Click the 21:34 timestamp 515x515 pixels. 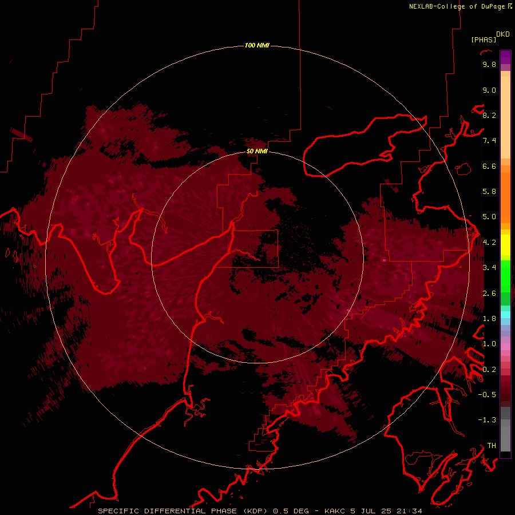click(410, 511)
